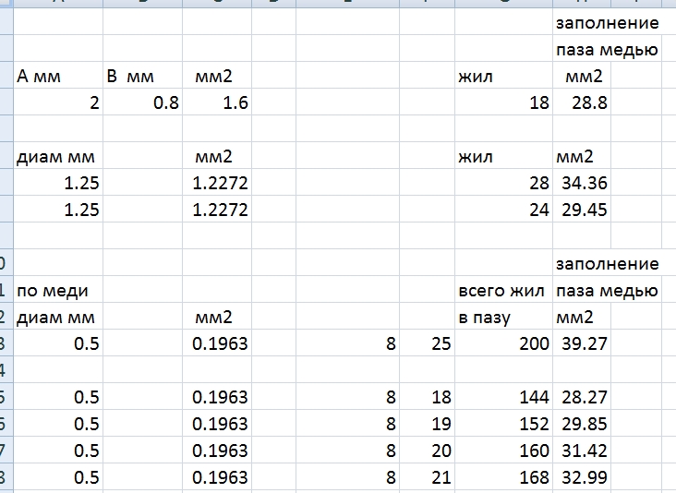Image resolution: width=676 pixels, height=493 pixels.
Task: Click the "всего жил" header cell
Action: click(x=502, y=291)
